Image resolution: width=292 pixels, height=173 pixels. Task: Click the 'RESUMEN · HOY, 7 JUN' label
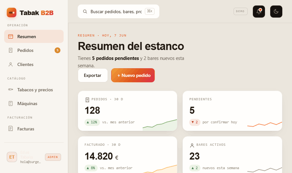tap(102, 36)
